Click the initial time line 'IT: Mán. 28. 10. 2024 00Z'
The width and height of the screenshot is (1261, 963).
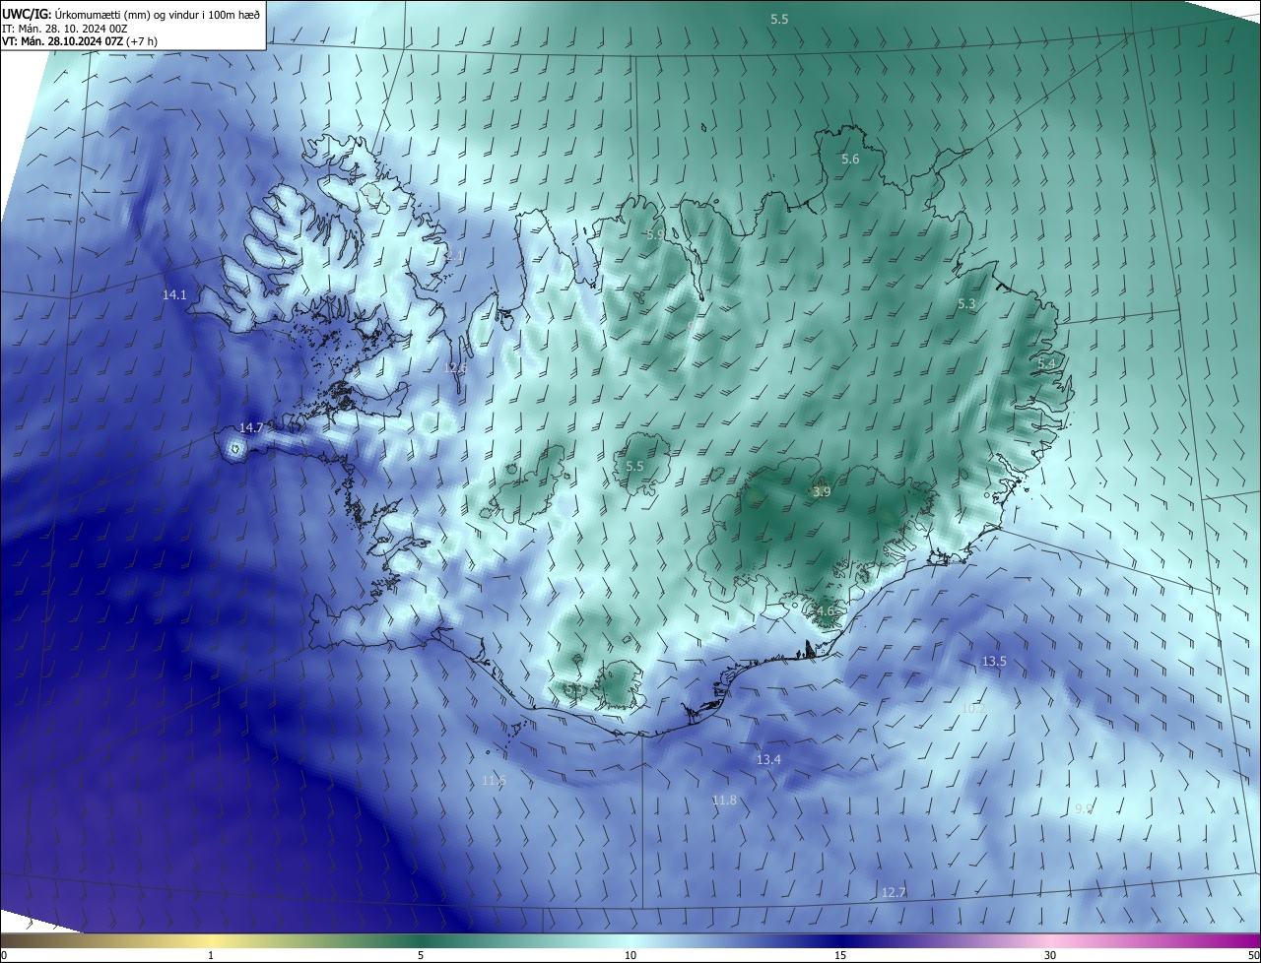(x=64, y=28)
